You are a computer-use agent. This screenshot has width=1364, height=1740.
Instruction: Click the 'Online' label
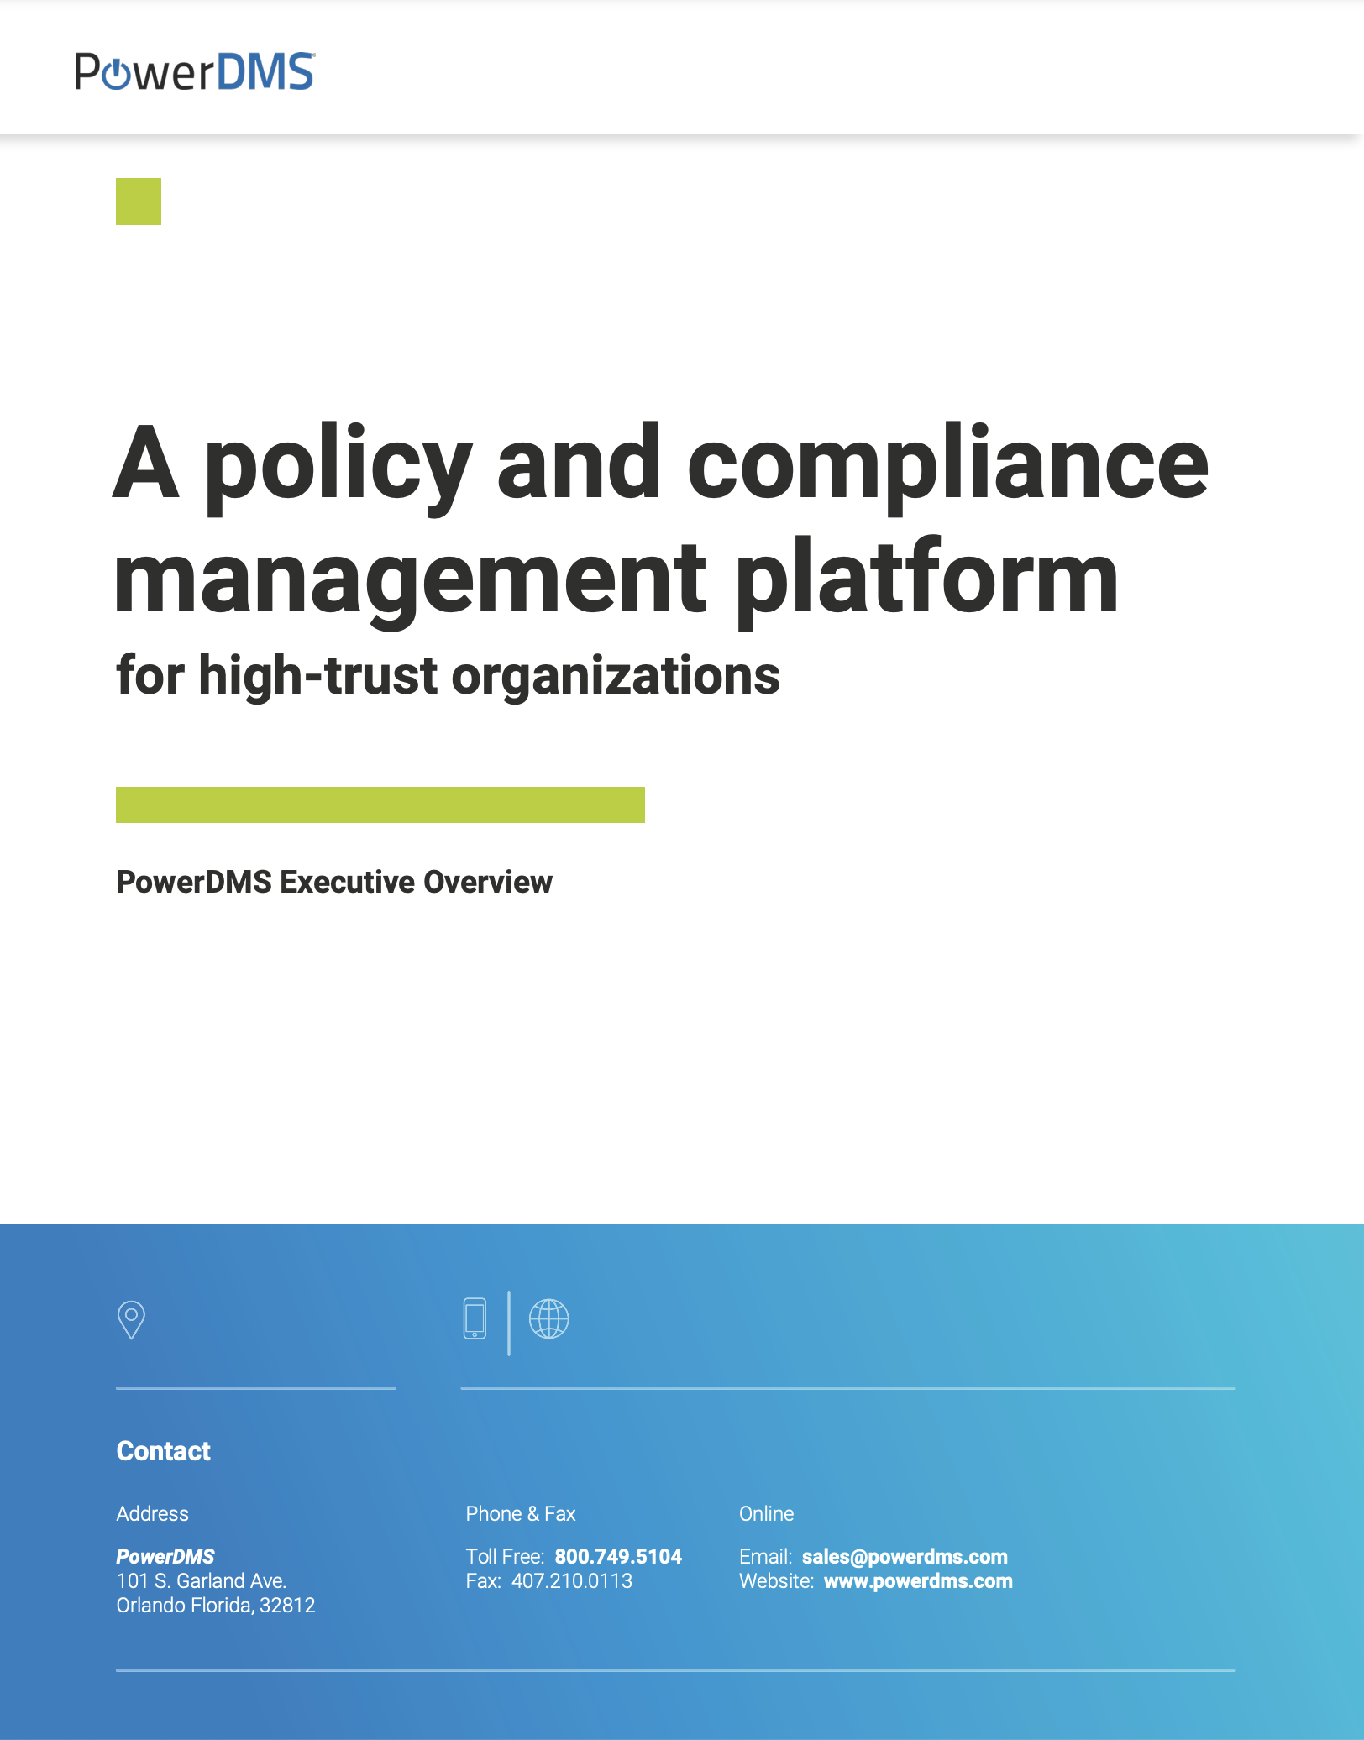(x=767, y=1513)
